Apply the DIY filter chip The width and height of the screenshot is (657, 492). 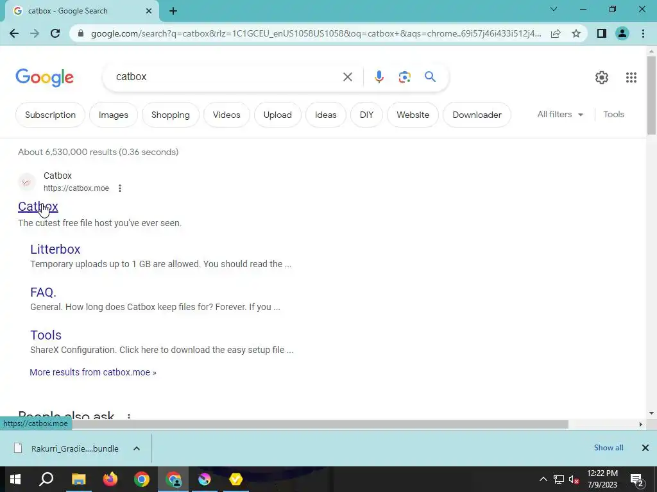[366, 115]
